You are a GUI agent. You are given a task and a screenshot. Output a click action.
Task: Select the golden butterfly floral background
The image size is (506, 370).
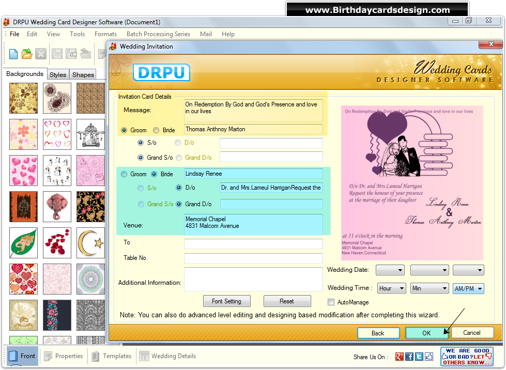(x=24, y=98)
